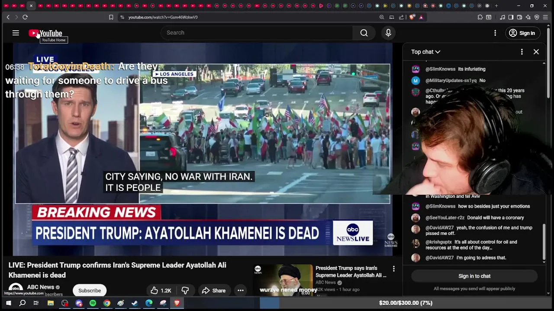Image resolution: width=554 pixels, height=311 pixels.
Task: Click the zoom magnifier in address bar
Action: coord(382,17)
